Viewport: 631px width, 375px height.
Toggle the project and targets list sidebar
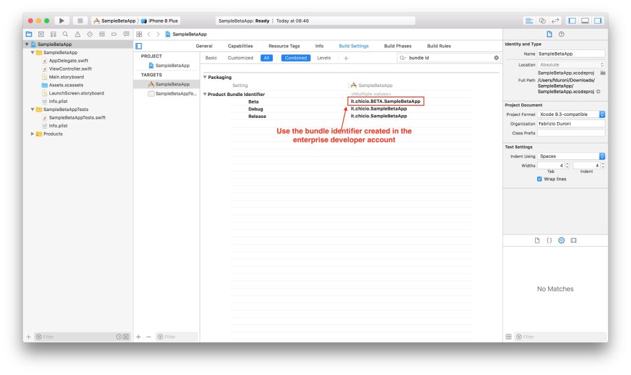pyautogui.click(x=139, y=46)
